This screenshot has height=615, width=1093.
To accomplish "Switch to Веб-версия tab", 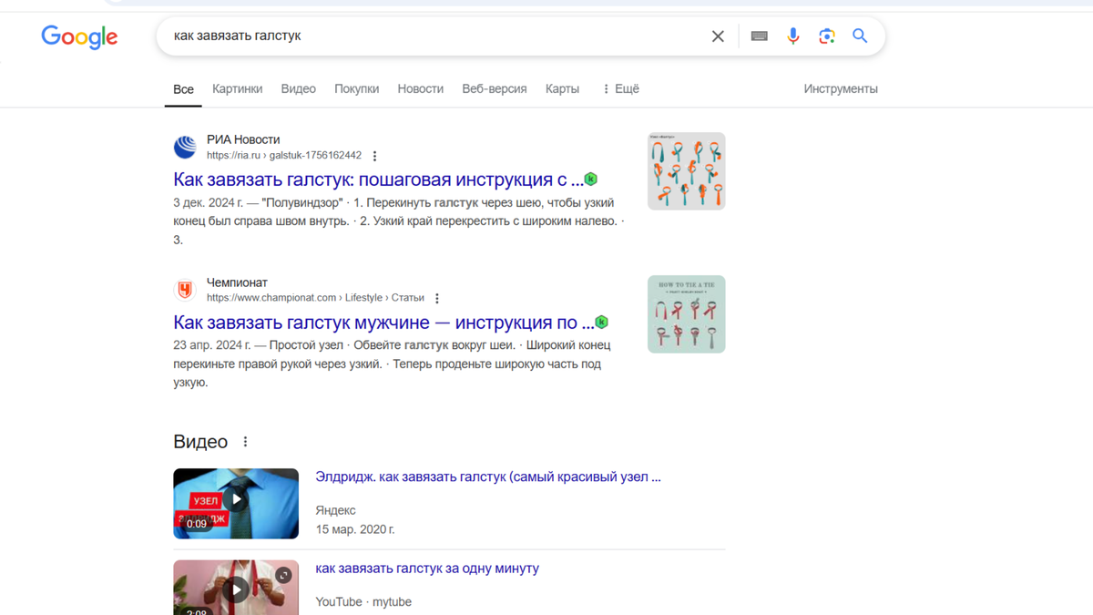I will click(494, 88).
